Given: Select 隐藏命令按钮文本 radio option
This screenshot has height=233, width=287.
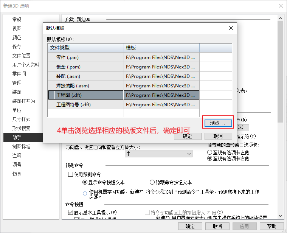Looking at the screenshot, I should click(152, 182).
